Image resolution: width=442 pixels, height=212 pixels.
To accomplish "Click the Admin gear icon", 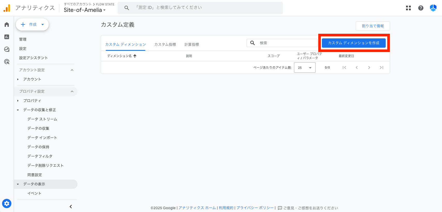I will coord(7,203).
